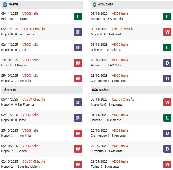Click the W badge for Napoli 2 - 1 Genoa

[78, 149]
